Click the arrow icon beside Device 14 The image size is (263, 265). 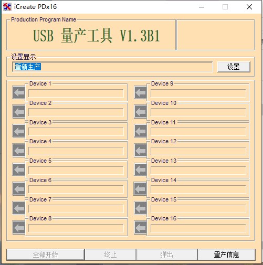[140, 188]
